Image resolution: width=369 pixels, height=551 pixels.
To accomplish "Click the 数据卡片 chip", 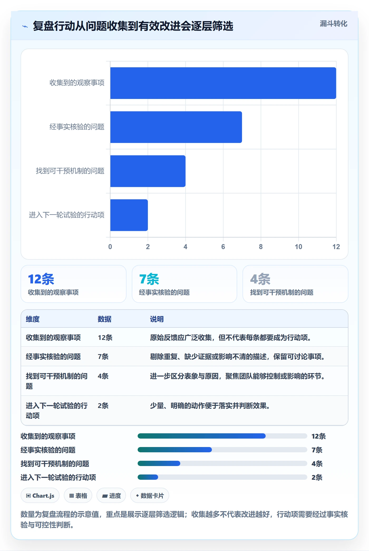I will [x=150, y=496].
